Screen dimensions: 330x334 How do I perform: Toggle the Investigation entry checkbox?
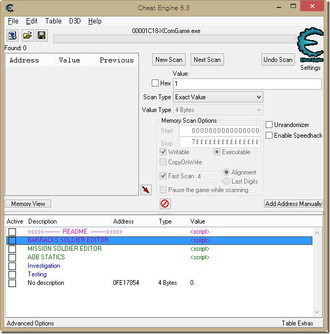pos(12,266)
